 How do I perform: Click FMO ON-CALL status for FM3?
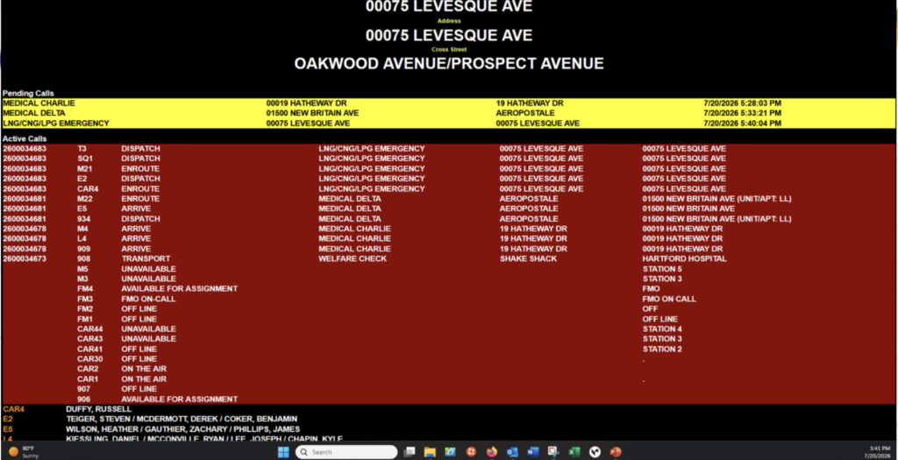pyautogui.click(x=148, y=299)
